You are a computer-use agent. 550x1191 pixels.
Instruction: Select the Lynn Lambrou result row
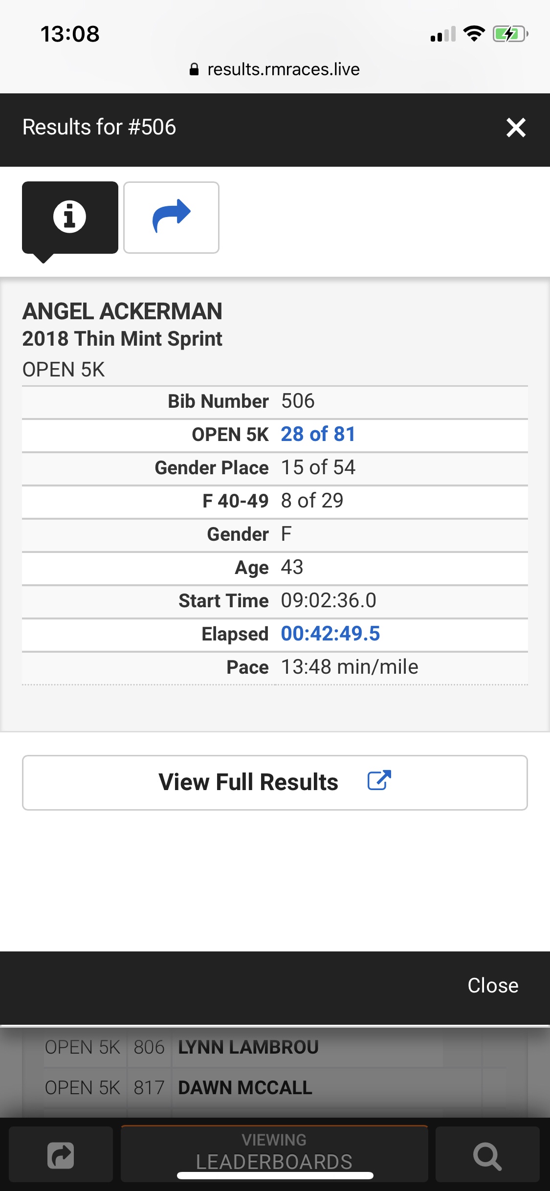[x=248, y=1047]
